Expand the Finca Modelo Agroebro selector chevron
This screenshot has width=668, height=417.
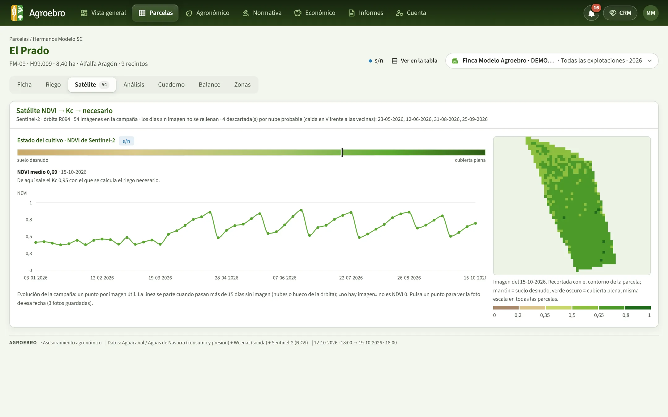(x=650, y=61)
